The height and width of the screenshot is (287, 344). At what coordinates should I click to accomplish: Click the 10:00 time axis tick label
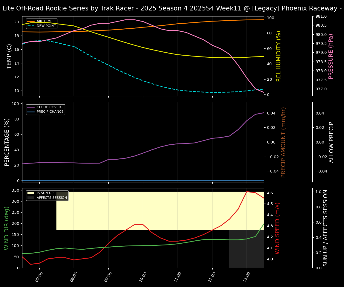point(142,278)
